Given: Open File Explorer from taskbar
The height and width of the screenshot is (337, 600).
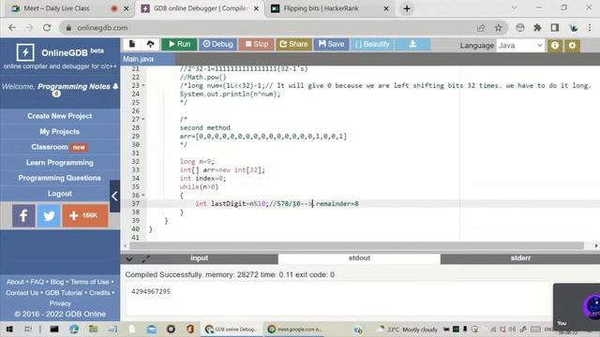Looking at the screenshot, I should click(93, 329).
